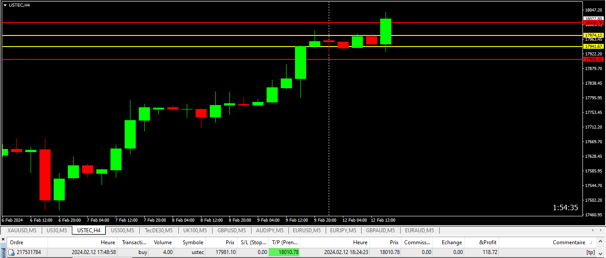The image size is (606, 258).
Task: Click the Commentaire column header
Action: [x=548, y=242]
